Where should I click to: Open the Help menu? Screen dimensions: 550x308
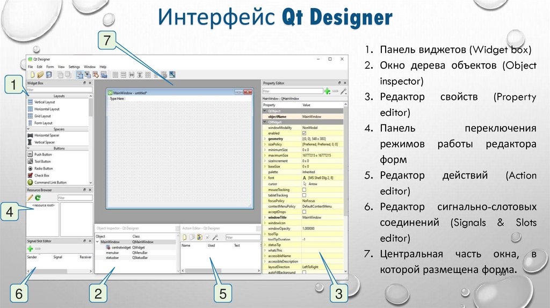(103, 67)
